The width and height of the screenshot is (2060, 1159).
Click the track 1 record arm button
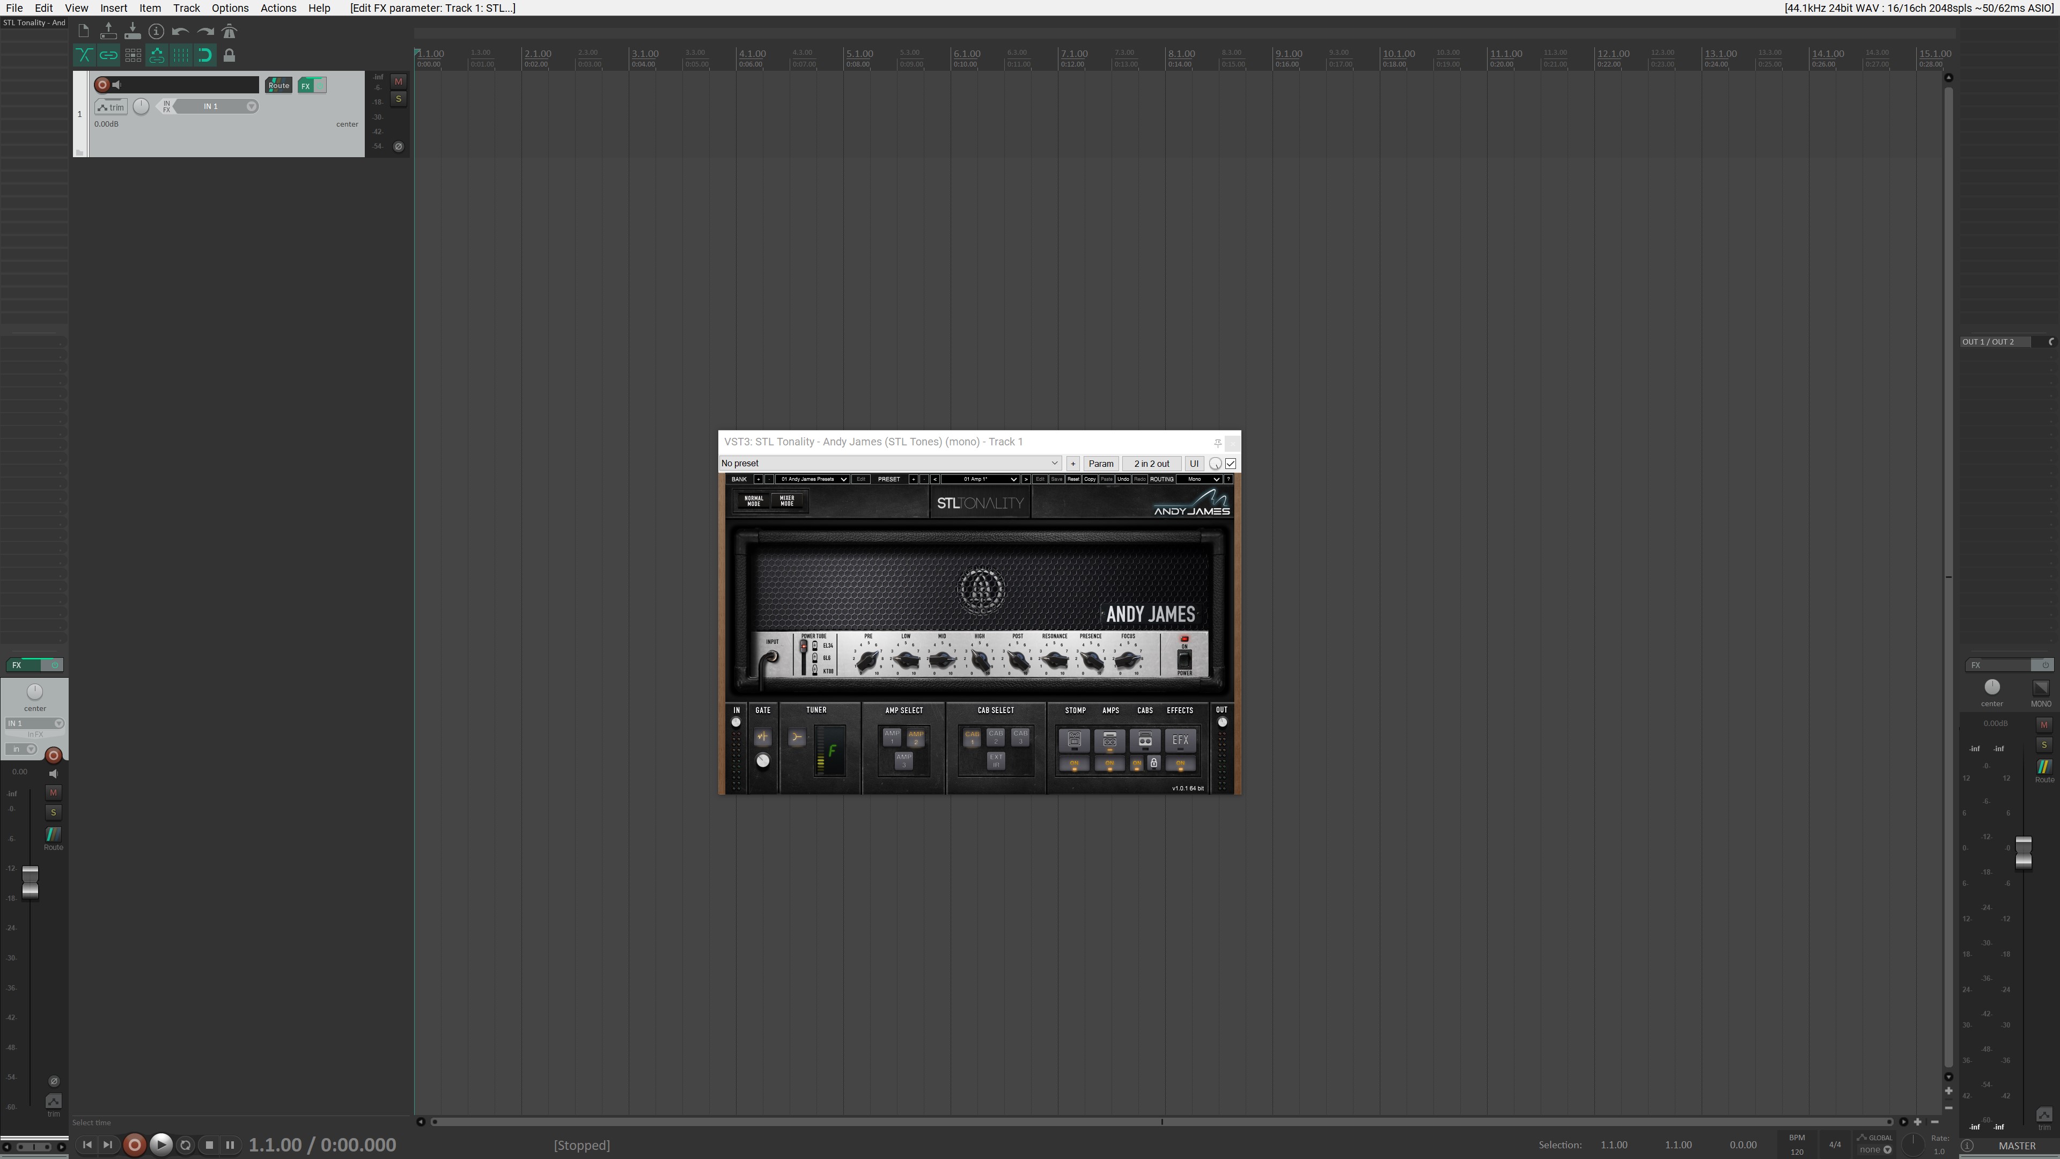coord(101,85)
